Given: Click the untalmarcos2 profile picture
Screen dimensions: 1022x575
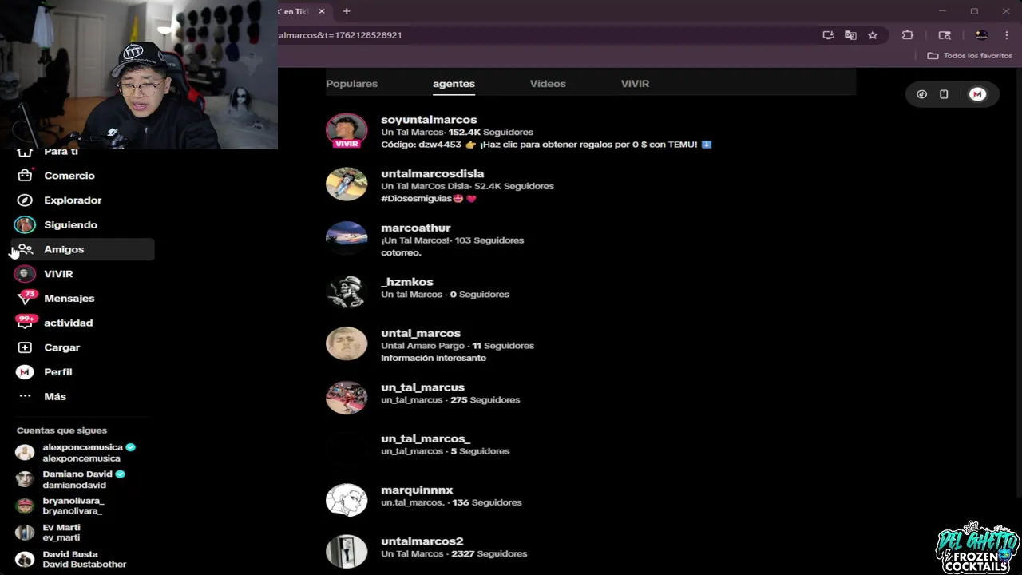Looking at the screenshot, I should tap(347, 551).
